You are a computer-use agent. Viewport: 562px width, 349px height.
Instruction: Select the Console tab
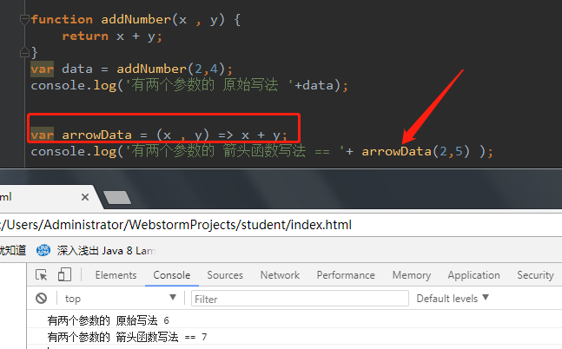pos(172,275)
